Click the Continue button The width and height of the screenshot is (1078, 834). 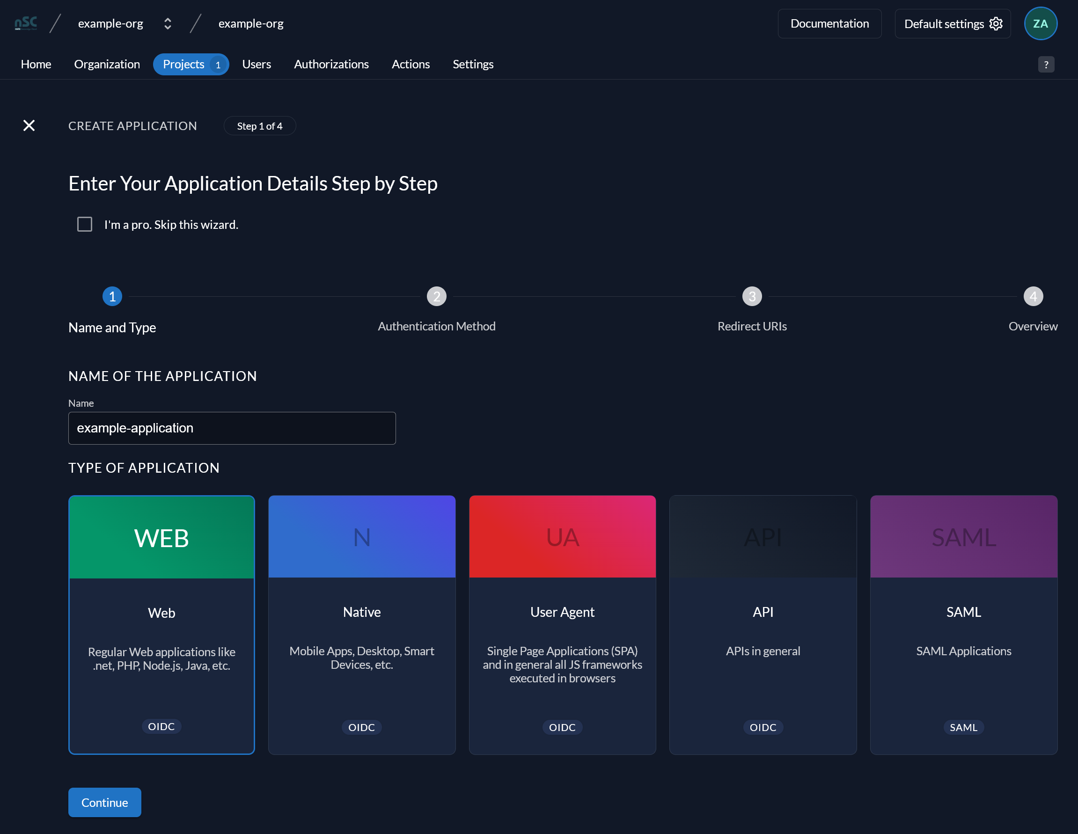[105, 802]
